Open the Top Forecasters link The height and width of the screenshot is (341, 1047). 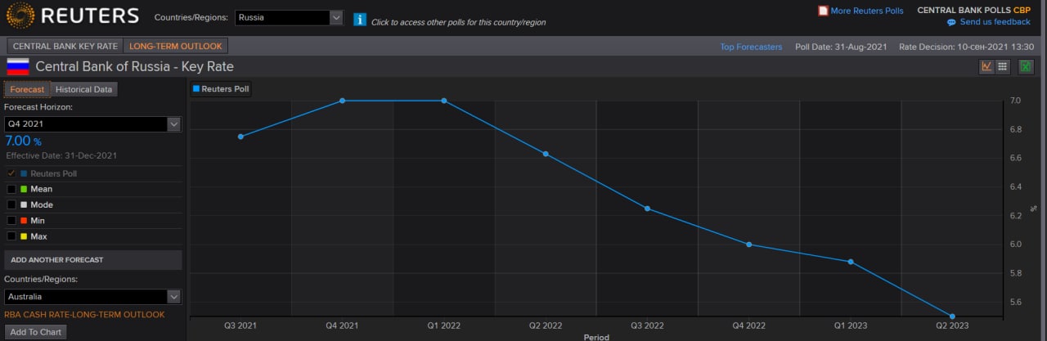pos(751,47)
